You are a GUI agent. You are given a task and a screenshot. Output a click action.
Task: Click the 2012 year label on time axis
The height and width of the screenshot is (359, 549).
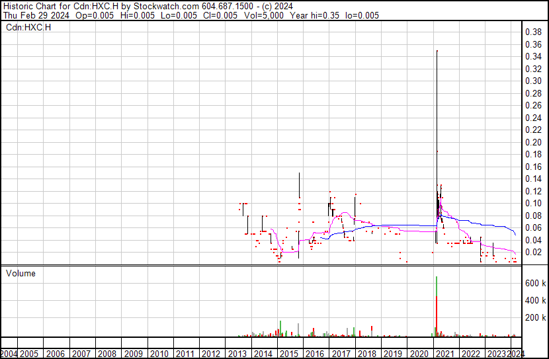[211, 354]
